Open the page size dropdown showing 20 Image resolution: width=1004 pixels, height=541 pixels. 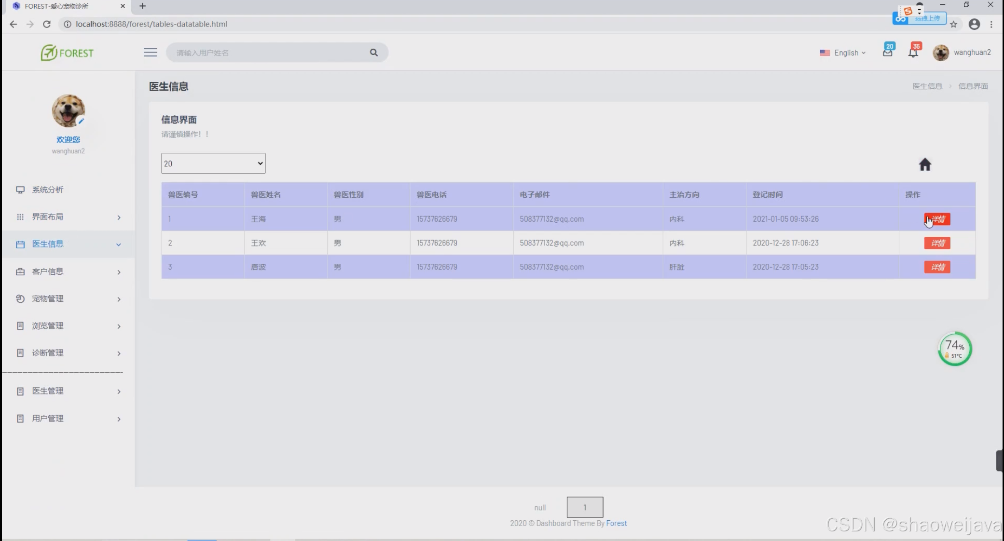[x=213, y=163]
